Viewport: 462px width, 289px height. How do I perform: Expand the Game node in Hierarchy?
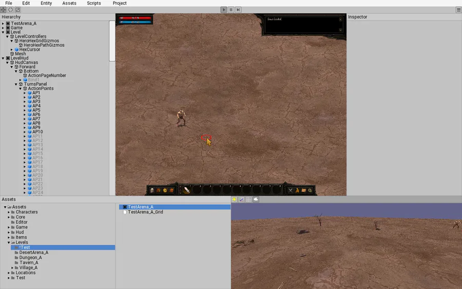tap(3, 28)
